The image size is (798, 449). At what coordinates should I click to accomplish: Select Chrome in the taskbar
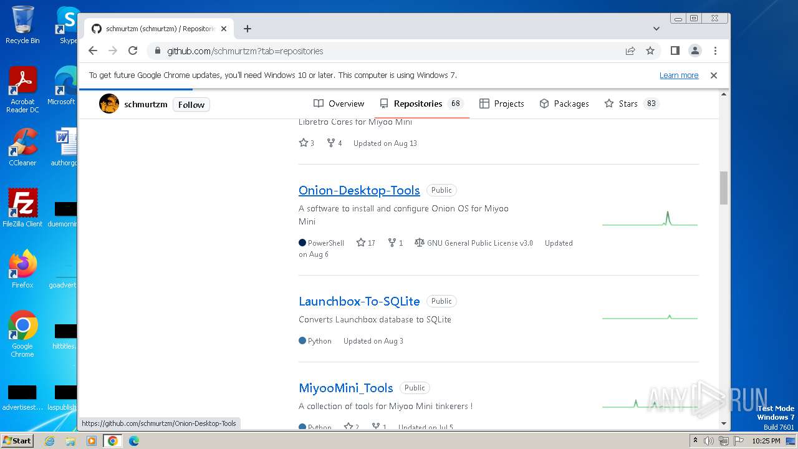(113, 441)
